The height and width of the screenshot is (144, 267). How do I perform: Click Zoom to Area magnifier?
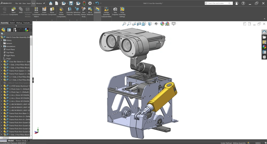pos(129,24)
